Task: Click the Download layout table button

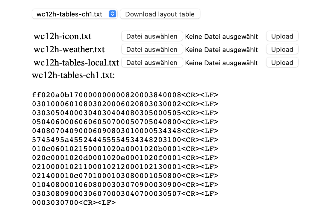Action: pos(160,14)
